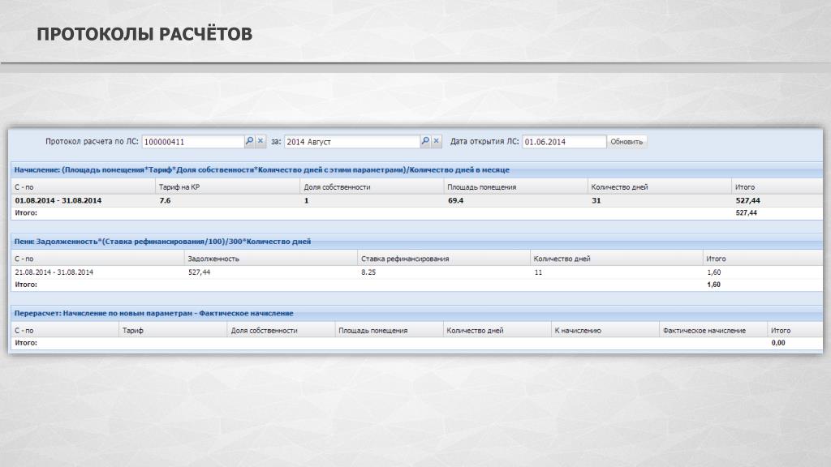Click Задолженность value 527,44

tap(200, 272)
